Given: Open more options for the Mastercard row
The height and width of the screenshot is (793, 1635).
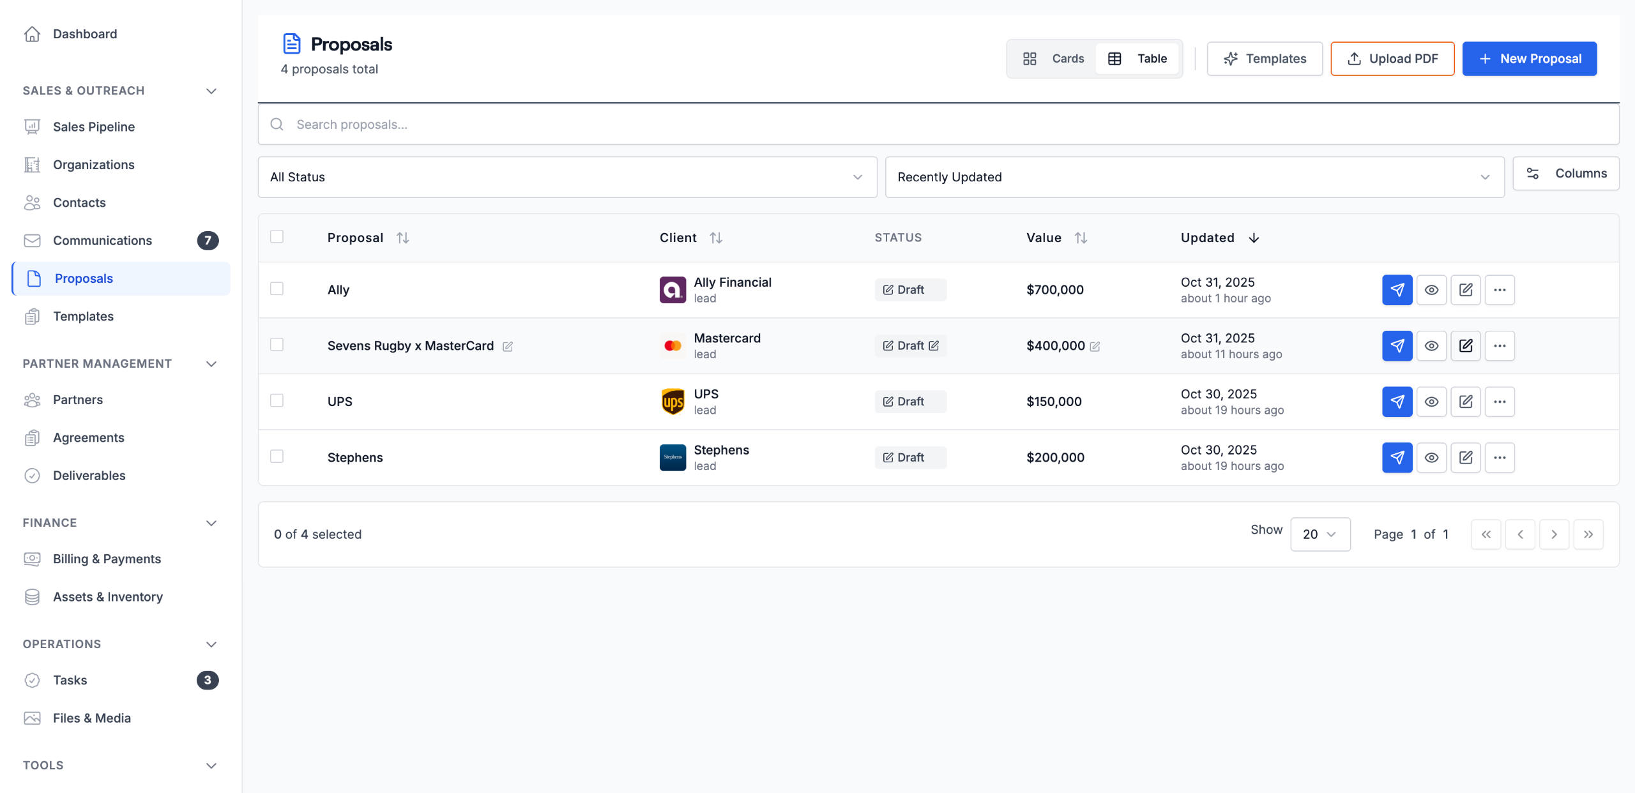Looking at the screenshot, I should coord(1500,346).
